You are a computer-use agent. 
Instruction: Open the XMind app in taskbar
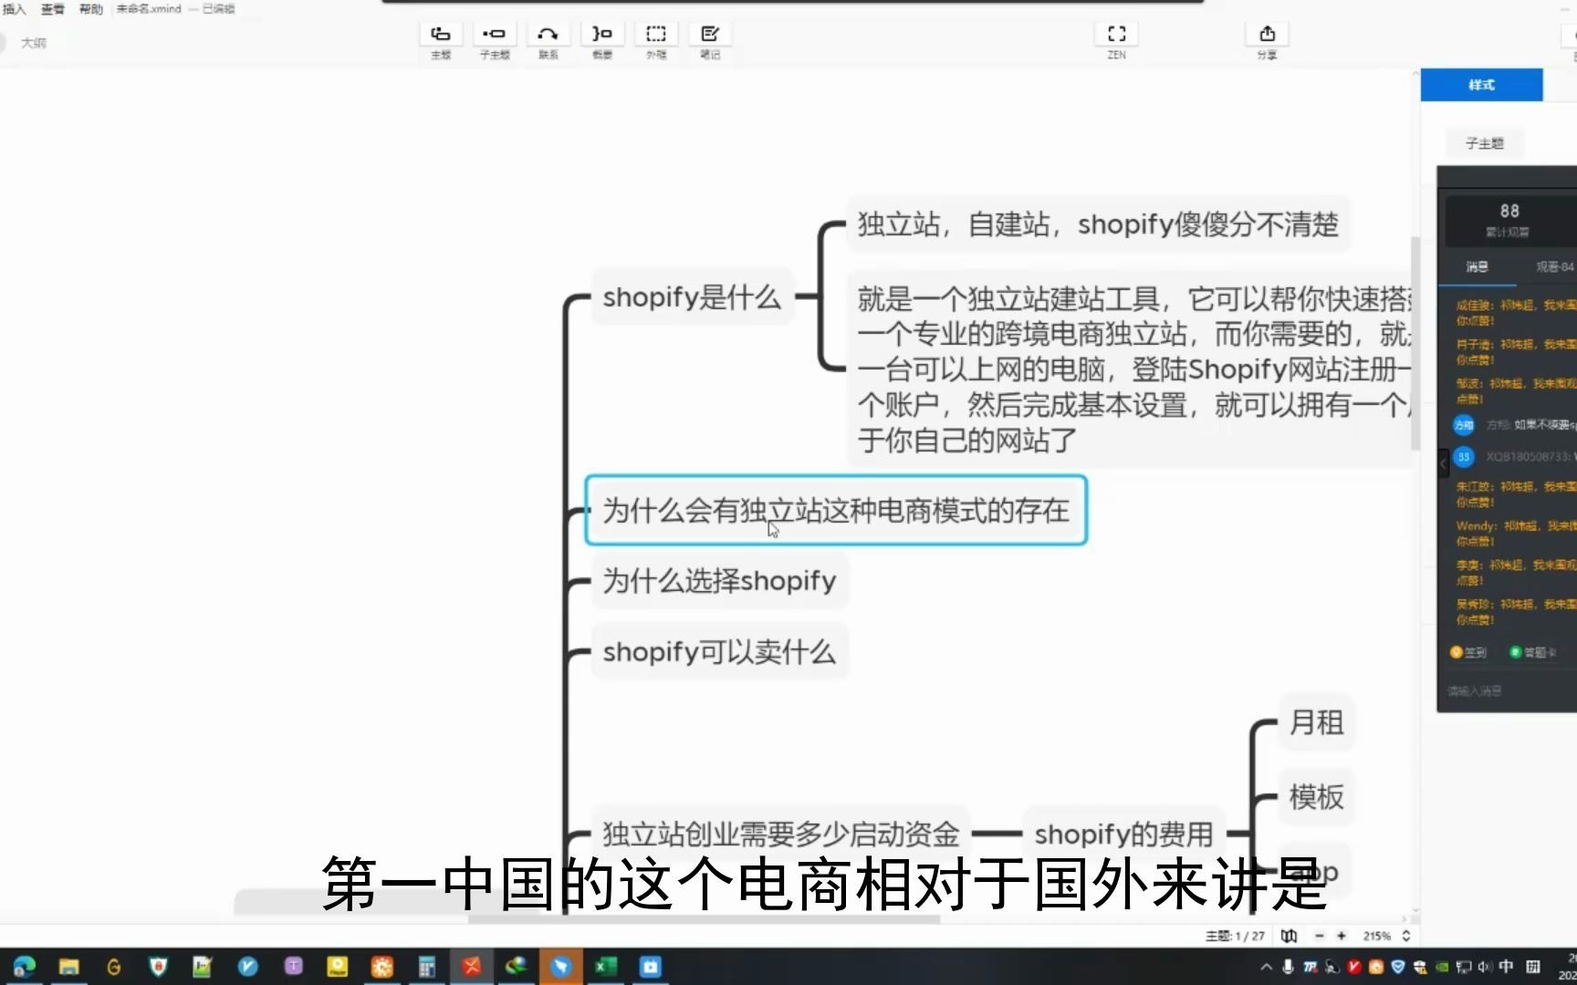(471, 967)
